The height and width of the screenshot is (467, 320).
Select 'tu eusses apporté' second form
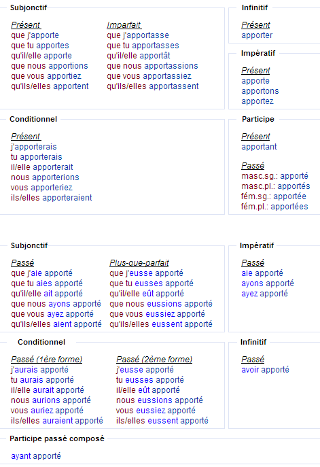[x=150, y=380]
